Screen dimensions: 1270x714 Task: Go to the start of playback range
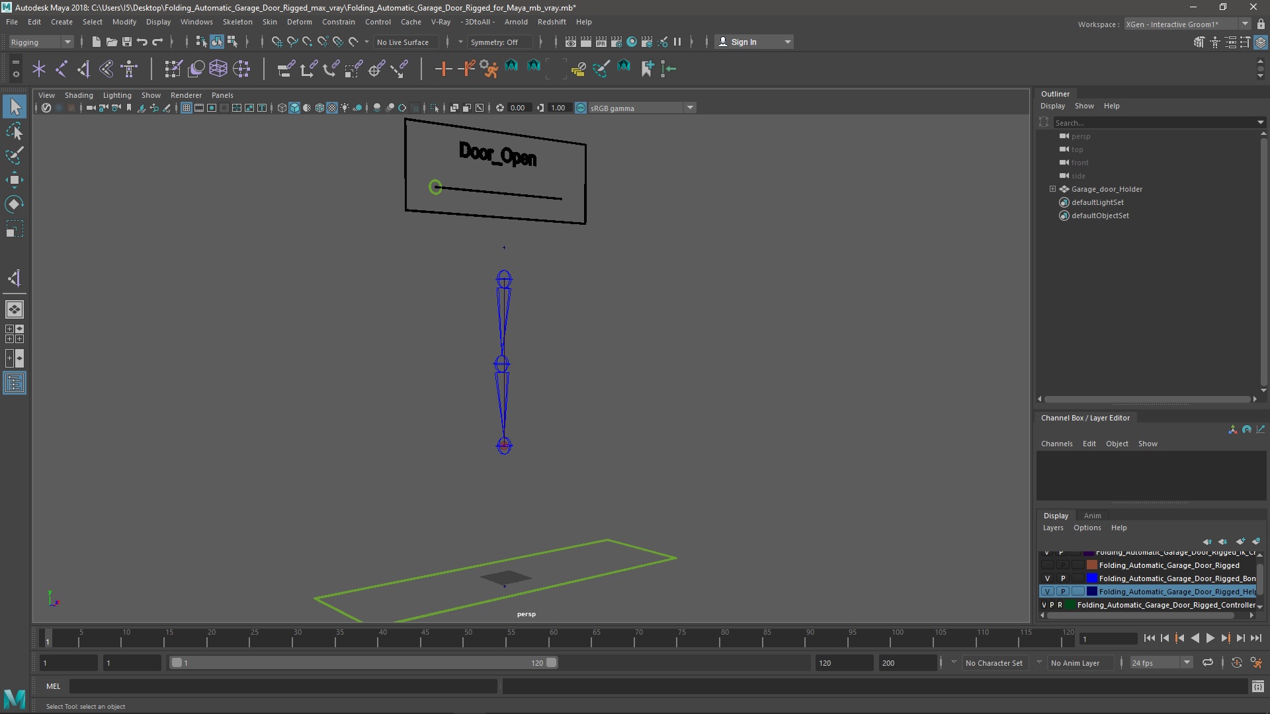(x=1150, y=638)
